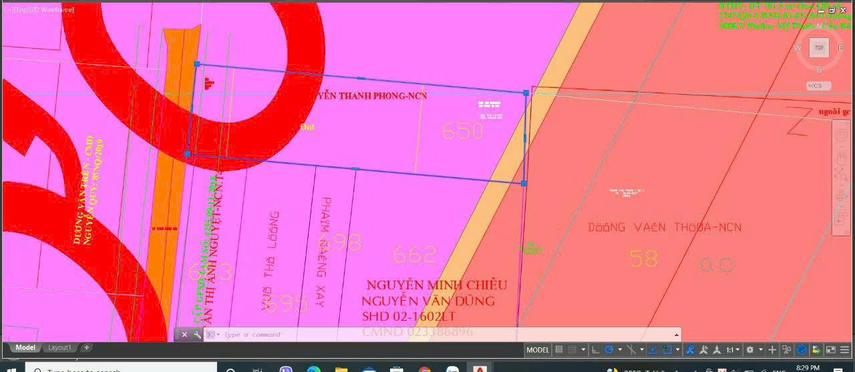Screen dimensions: 855x372
Task: Click the 2D object snap icon
Action: [x=667, y=350]
